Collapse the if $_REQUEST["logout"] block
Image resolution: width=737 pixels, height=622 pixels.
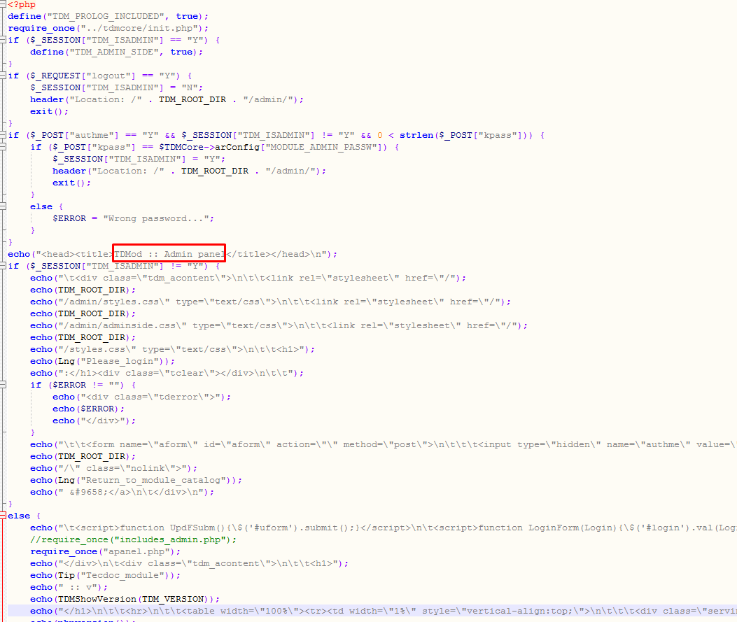tap(2, 76)
